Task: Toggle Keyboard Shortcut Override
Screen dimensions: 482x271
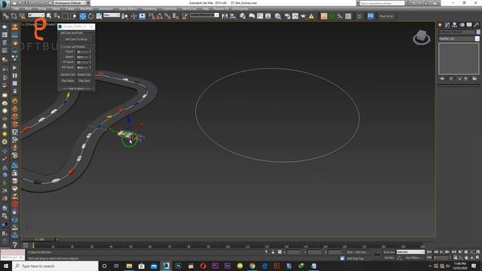Action: click(x=142, y=16)
